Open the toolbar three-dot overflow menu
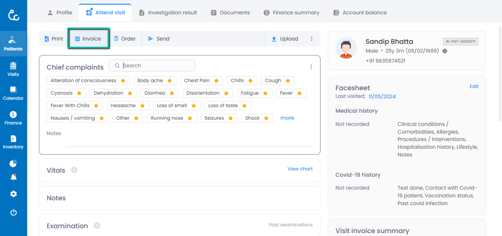The width and height of the screenshot is (502, 236). (x=311, y=39)
